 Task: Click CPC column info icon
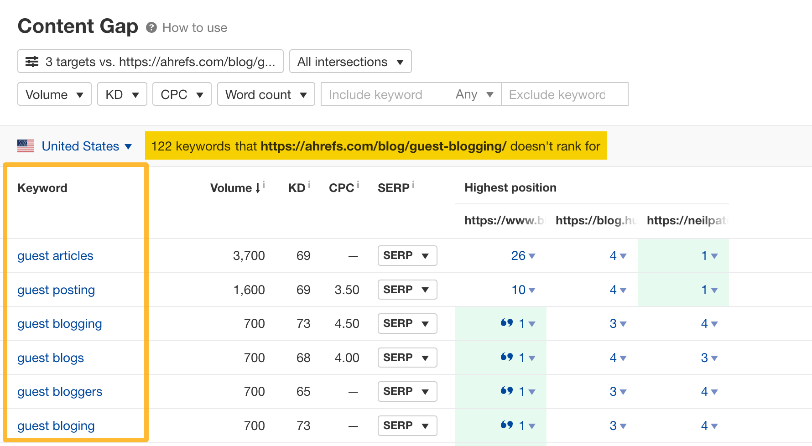pos(358,185)
